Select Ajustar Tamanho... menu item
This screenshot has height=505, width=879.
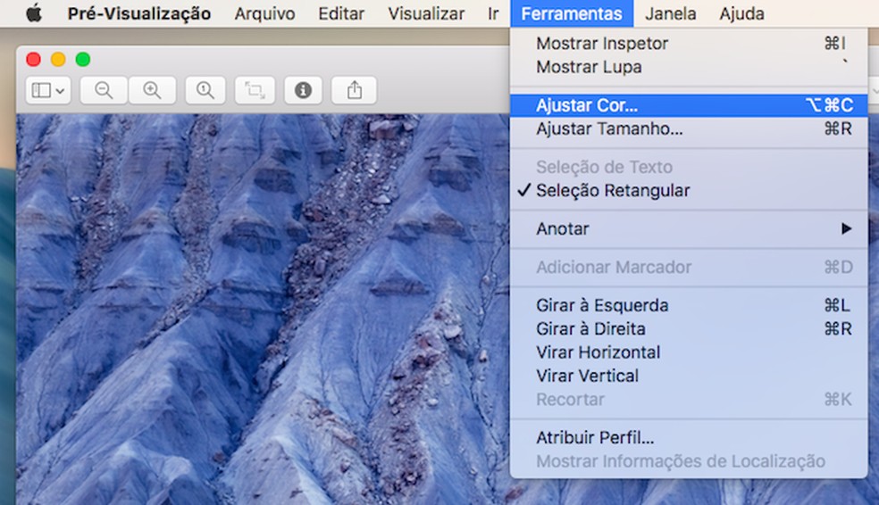[689, 128]
